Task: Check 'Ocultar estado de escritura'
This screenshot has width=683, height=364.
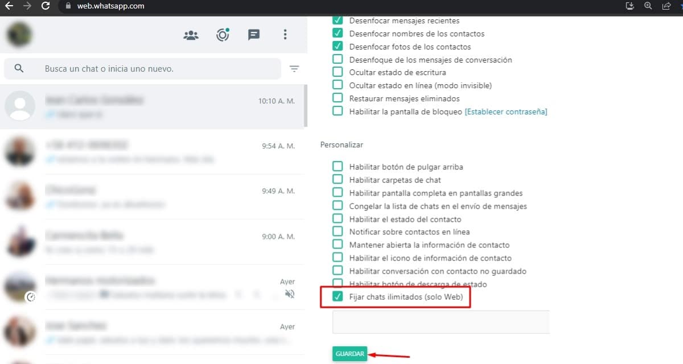Action: coord(338,72)
